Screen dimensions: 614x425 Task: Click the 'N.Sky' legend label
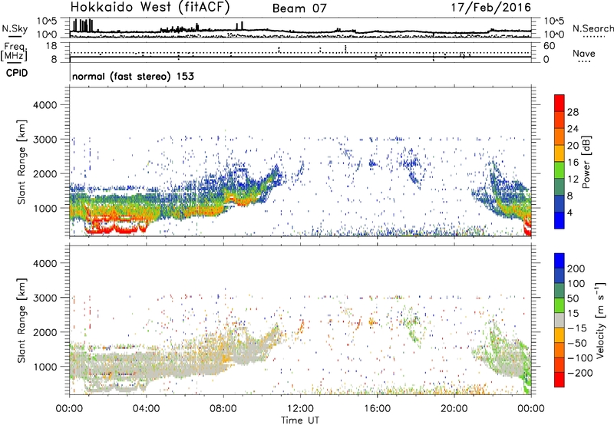[x=15, y=28]
